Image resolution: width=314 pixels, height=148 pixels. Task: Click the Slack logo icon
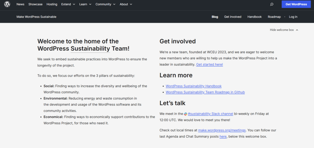(186, 114)
